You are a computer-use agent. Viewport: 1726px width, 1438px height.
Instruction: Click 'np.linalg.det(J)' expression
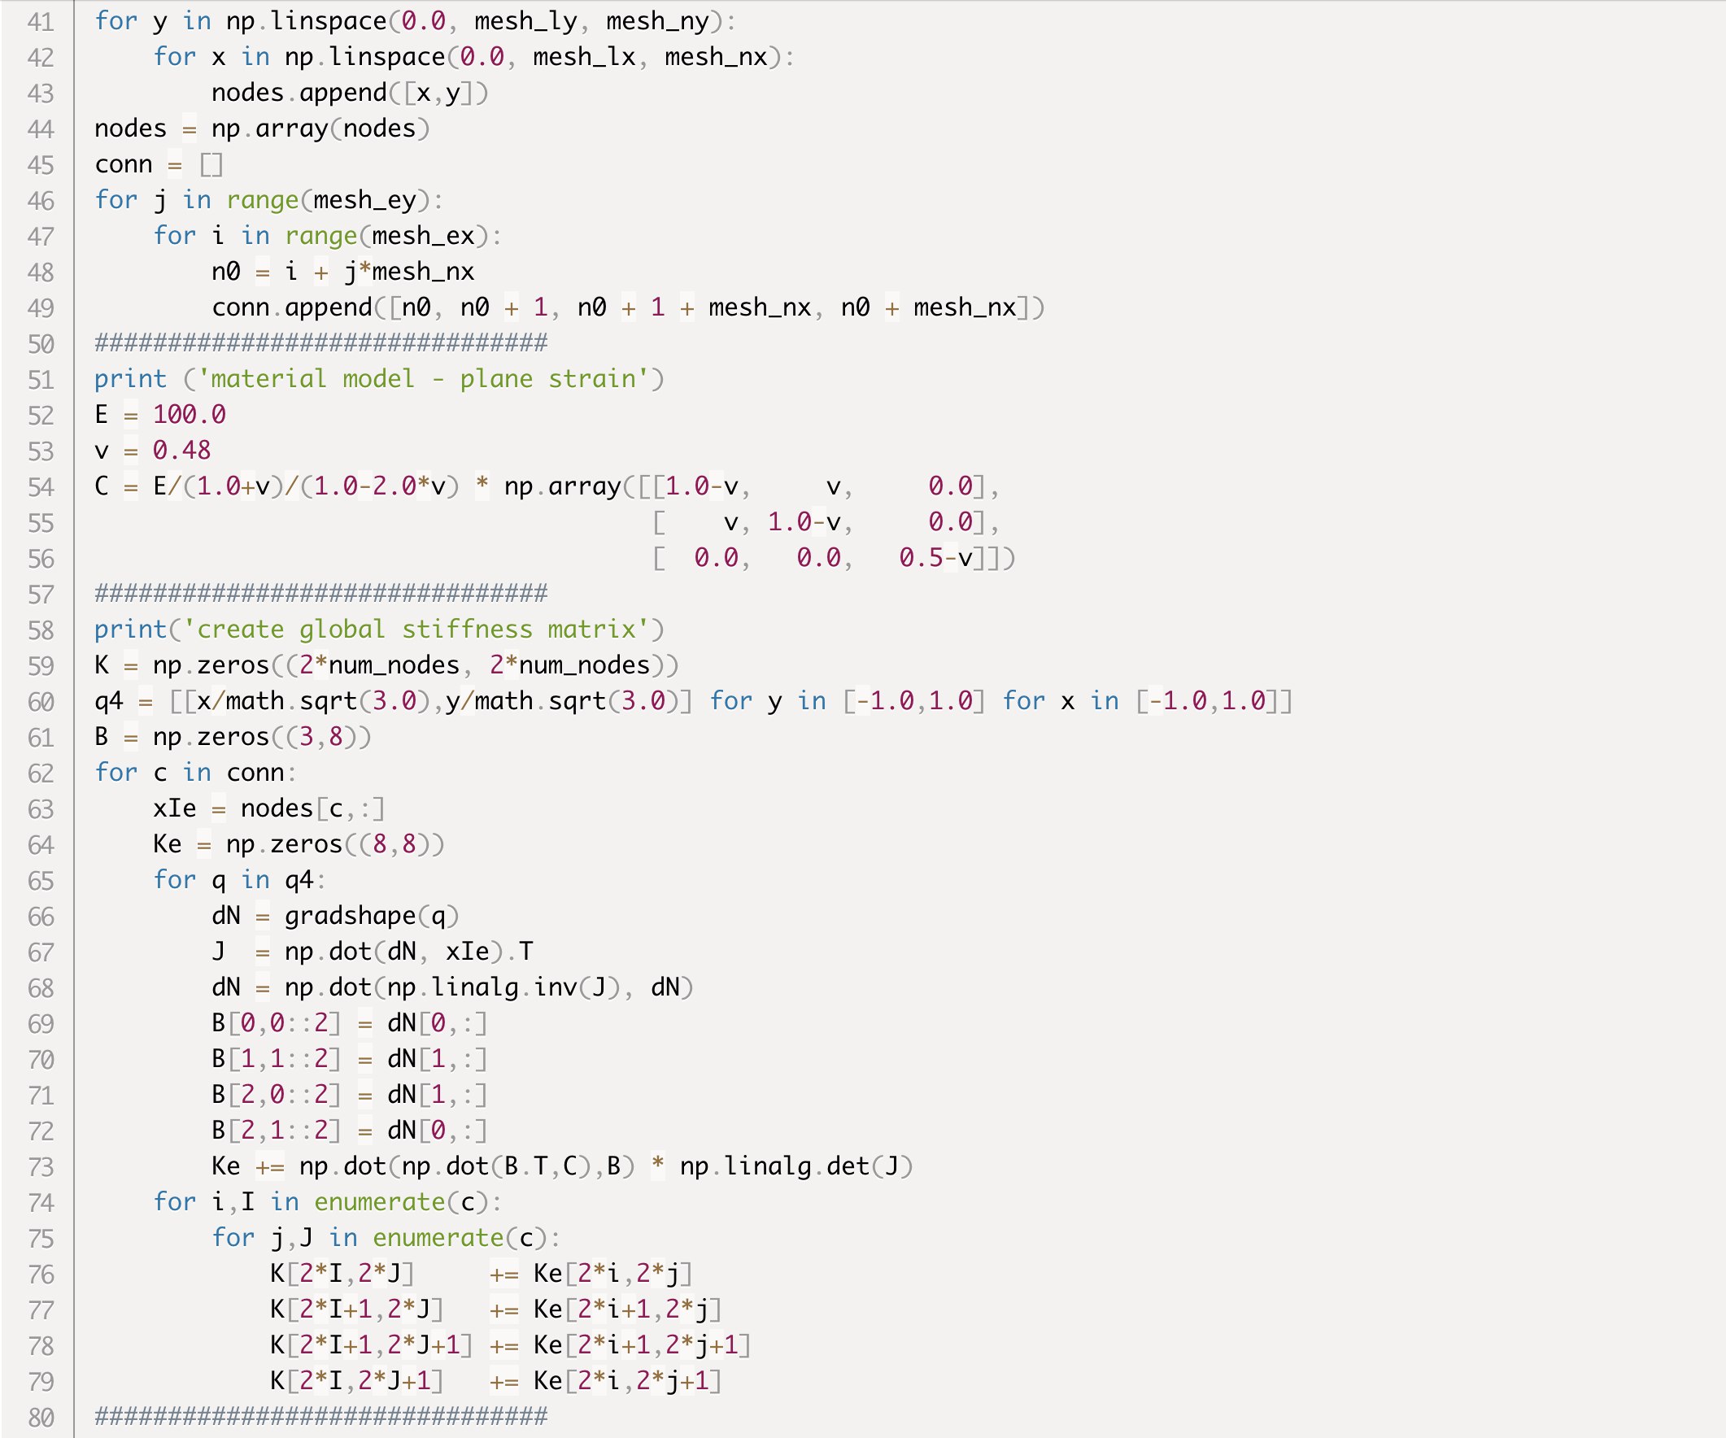click(x=795, y=1167)
